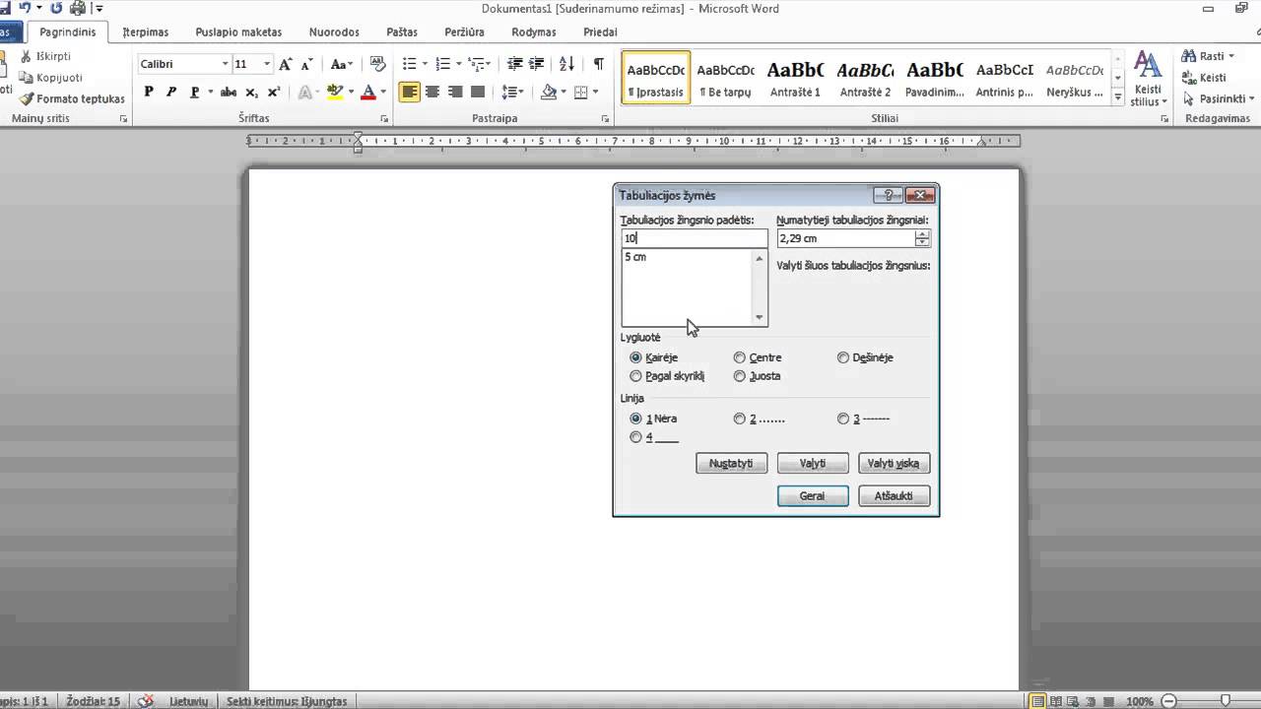Screen dimensions: 1261x709
Task: Click the font color red swatch
Action: coord(368,92)
